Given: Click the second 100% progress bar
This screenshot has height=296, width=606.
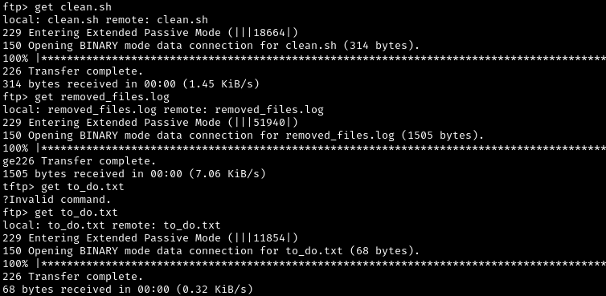Looking at the screenshot, I should 304,148.
